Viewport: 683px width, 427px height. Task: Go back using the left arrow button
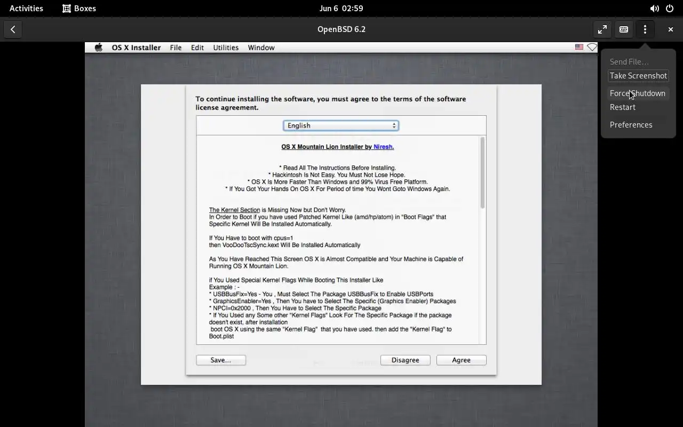13,29
